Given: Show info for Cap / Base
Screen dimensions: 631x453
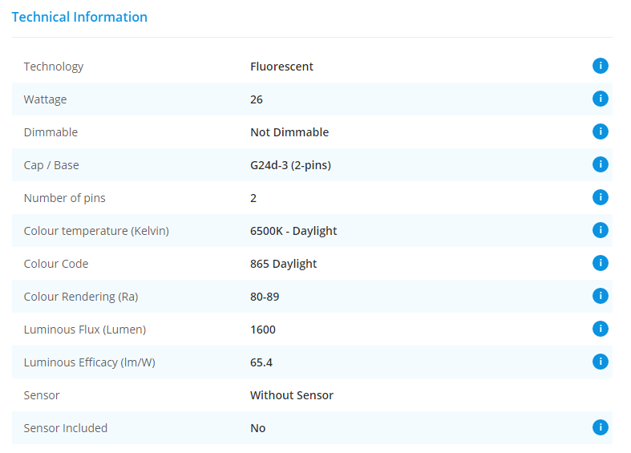Looking at the screenshot, I should [600, 164].
